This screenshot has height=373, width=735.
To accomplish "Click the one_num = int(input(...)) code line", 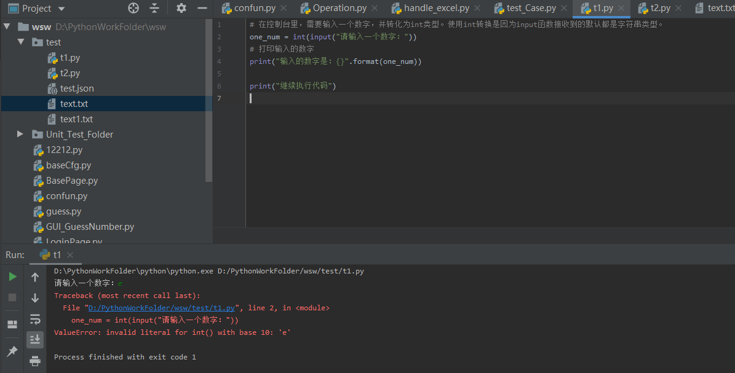I will pyautogui.click(x=333, y=36).
